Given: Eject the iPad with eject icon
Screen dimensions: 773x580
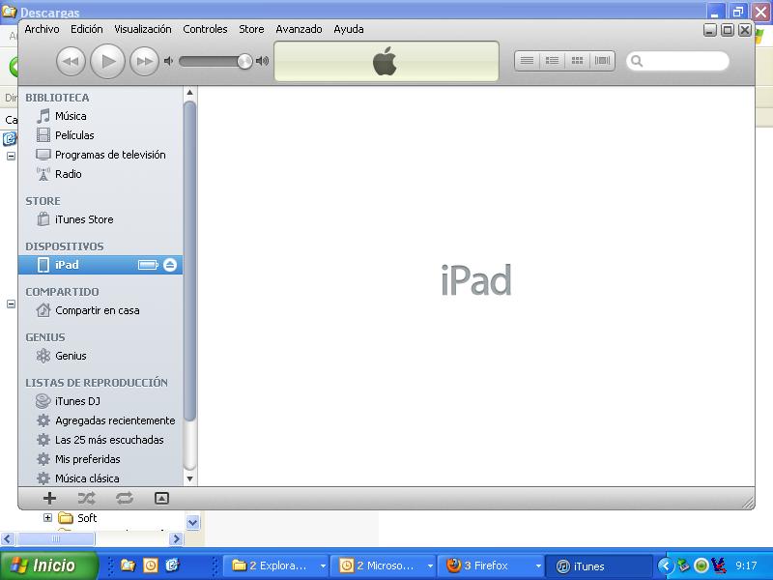Looking at the screenshot, I should tap(170, 265).
